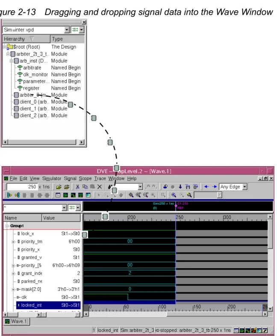This screenshot has height=336, width=277.
Task: Select the locked_int signal row
Action: click(x=48, y=305)
